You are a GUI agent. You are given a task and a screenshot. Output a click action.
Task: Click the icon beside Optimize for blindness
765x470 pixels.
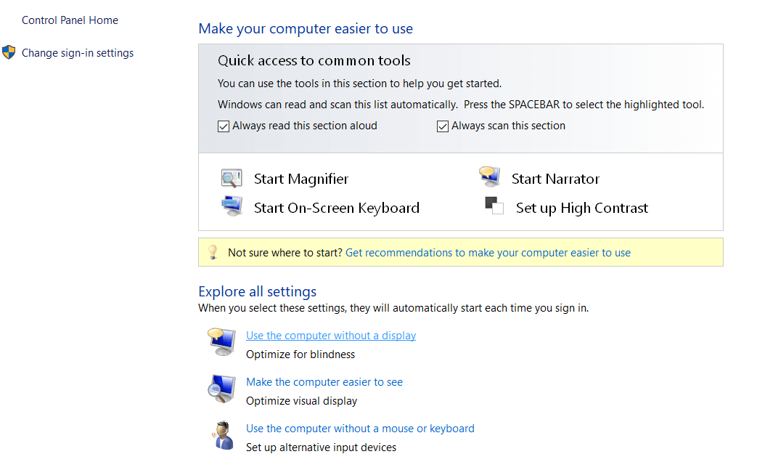tap(221, 342)
